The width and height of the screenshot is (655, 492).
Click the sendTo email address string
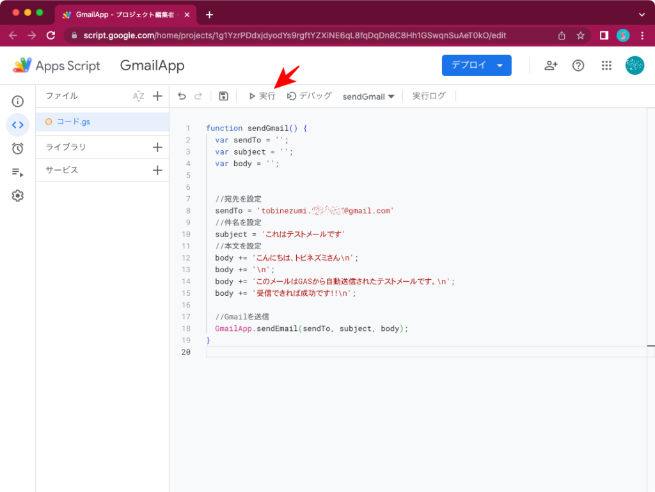(x=326, y=211)
